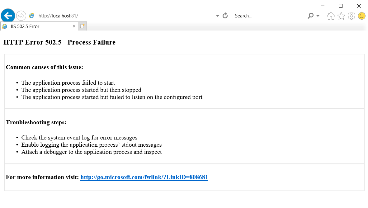Go to the Home page icon

click(331, 16)
